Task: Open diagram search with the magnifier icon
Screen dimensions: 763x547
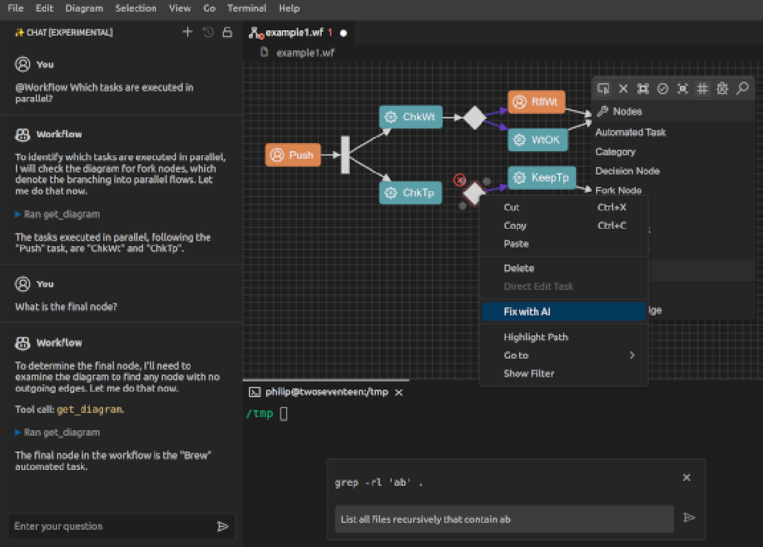Action: click(742, 88)
